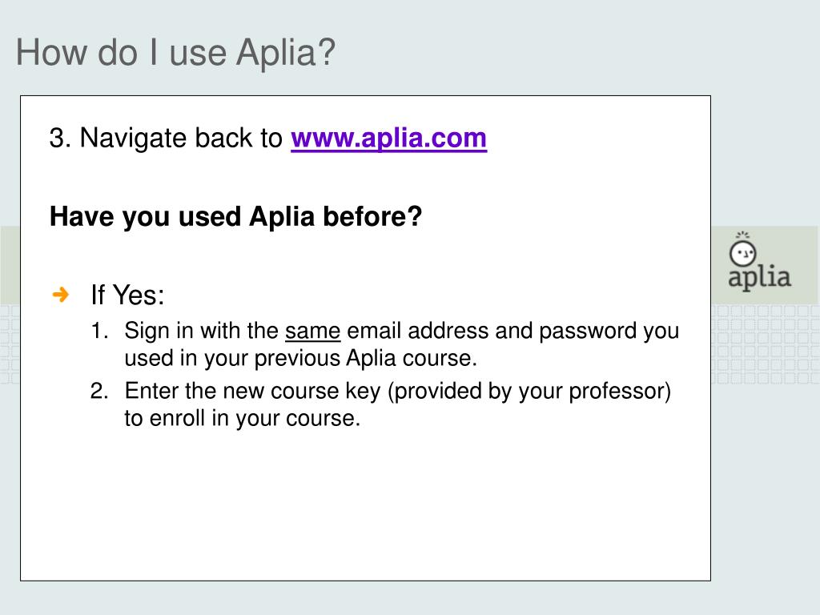Click the heading 'Have you used Aplia before?'
Screen dimensions: 820x615
[x=236, y=216]
